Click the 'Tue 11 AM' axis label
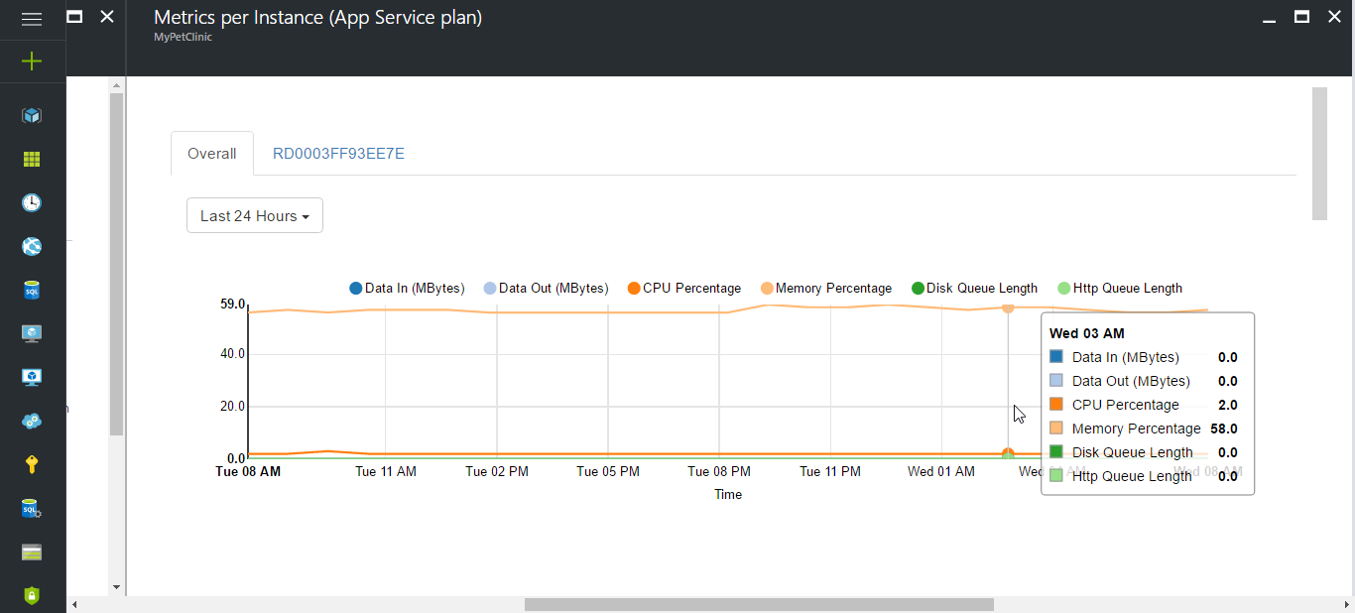The height and width of the screenshot is (613, 1355). tap(386, 472)
